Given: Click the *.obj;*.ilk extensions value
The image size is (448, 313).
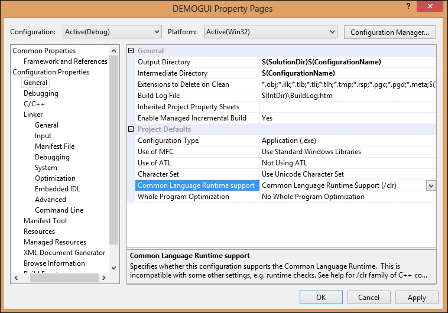Looking at the screenshot, I should point(349,84).
